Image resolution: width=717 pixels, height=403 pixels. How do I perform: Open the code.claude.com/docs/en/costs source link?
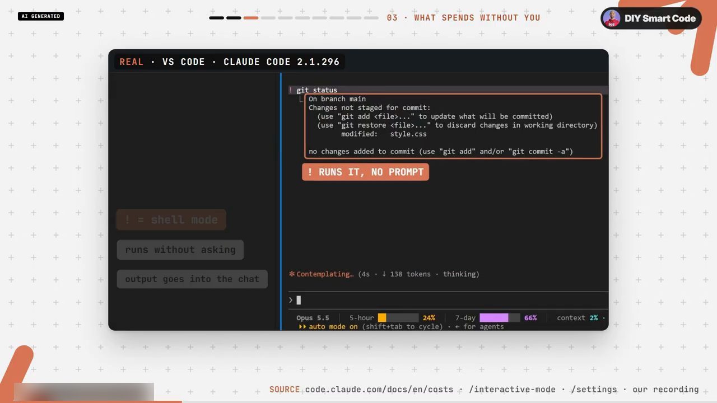click(379, 390)
